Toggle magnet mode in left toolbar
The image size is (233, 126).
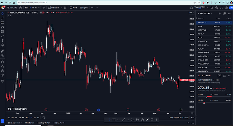pos(2,61)
